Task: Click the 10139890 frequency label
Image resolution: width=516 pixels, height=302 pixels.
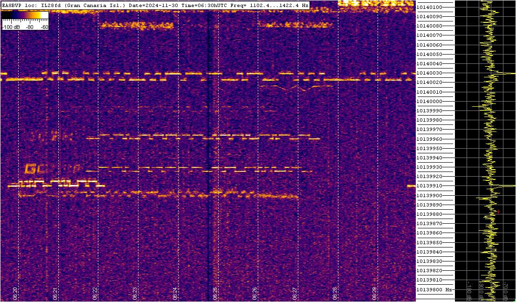Action: (429, 205)
